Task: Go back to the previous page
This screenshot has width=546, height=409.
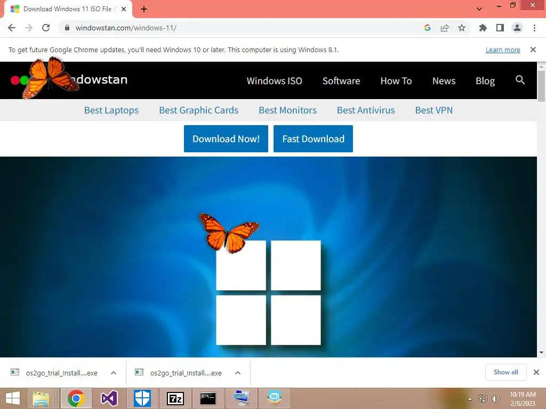Action: (x=12, y=28)
